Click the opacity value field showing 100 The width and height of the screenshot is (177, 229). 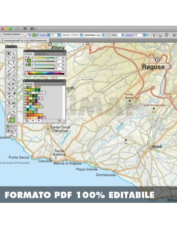(x=138, y=35)
